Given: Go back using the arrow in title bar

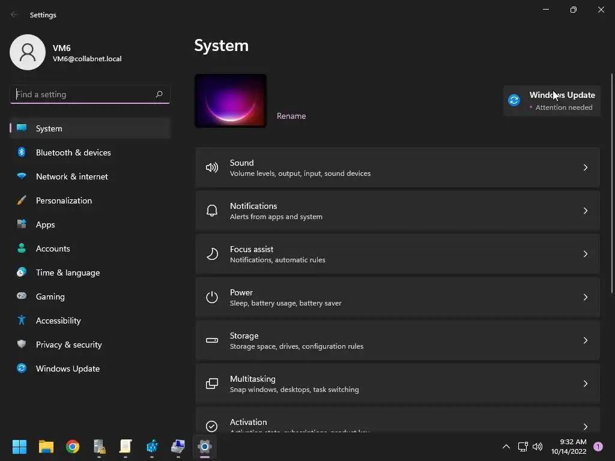Looking at the screenshot, I should coord(14,14).
